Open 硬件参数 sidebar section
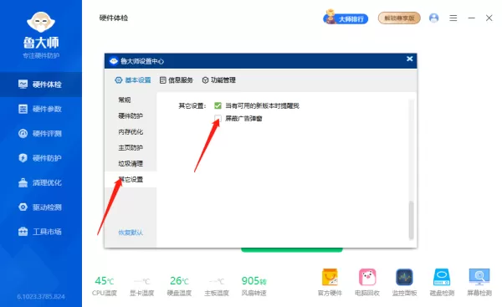 click(x=41, y=109)
